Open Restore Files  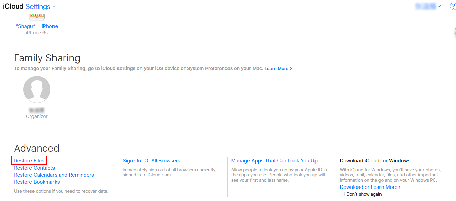[x=29, y=161]
